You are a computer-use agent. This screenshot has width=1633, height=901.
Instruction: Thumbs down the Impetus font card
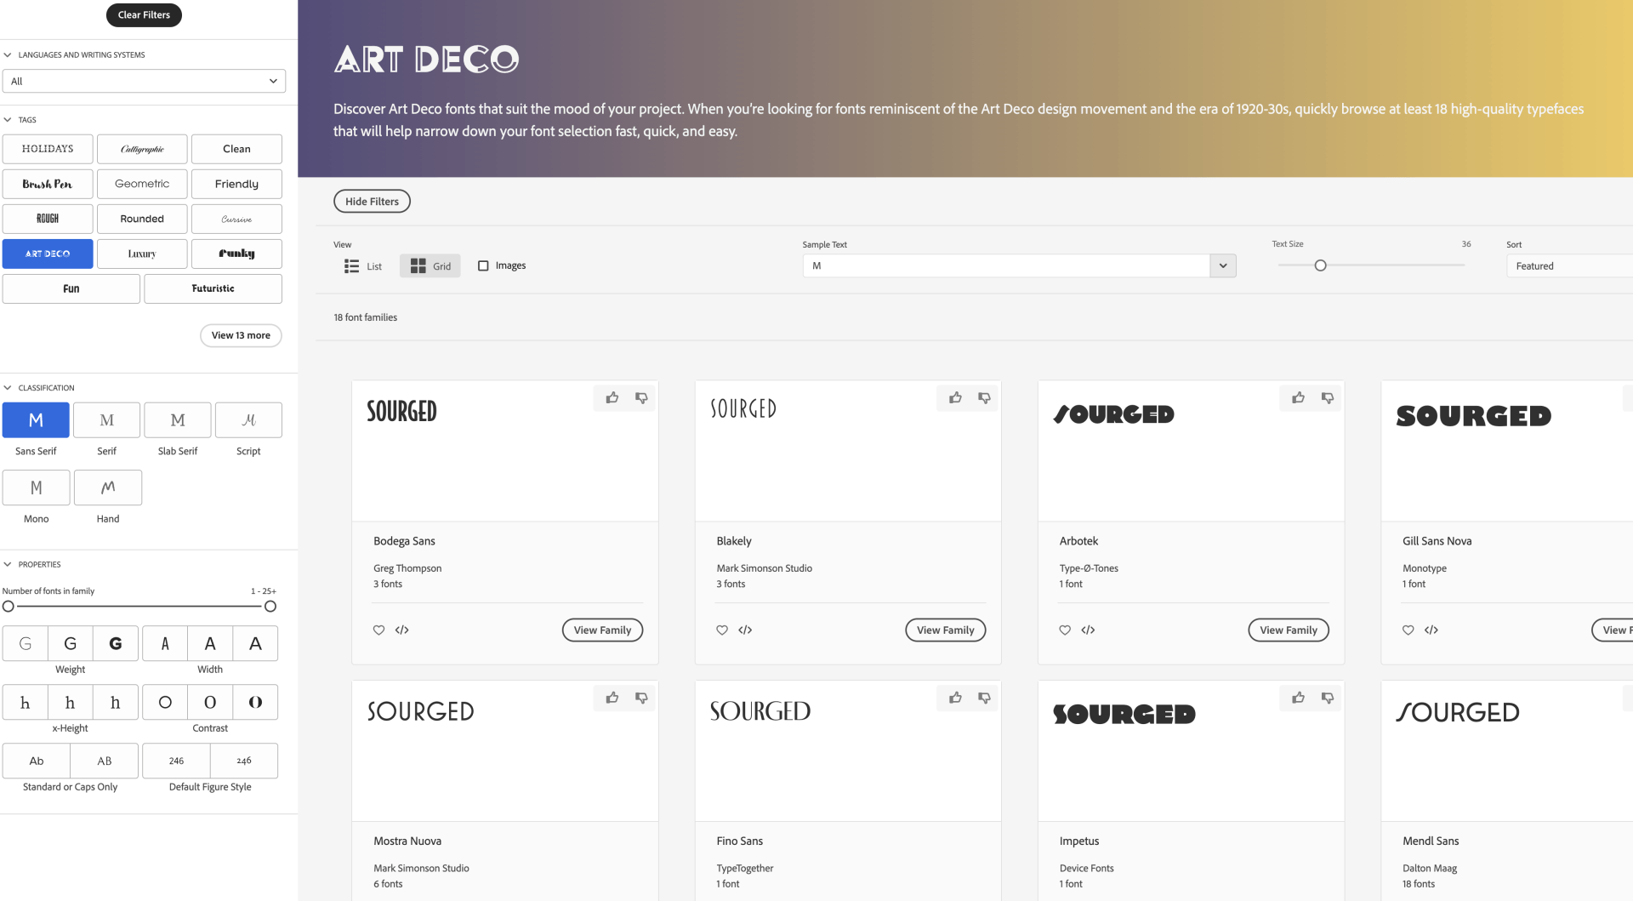tap(1327, 698)
